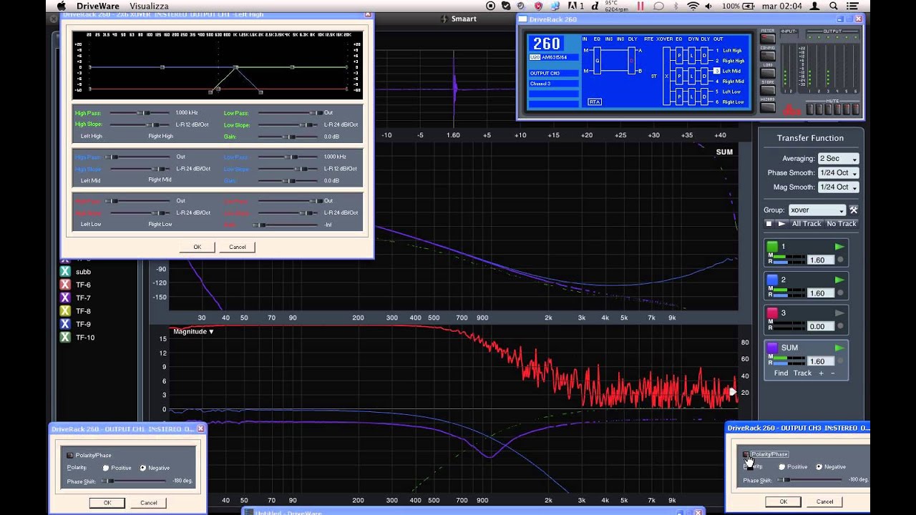Open the Averaging dropdown set to 2 Sec
This screenshot has height=515, width=916.
pyautogui.click(x=838, y=159)
